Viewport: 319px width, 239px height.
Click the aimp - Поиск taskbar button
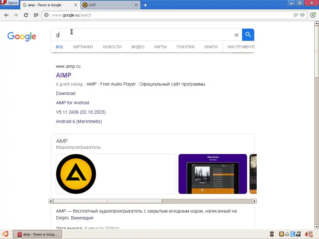coord(37,234)
